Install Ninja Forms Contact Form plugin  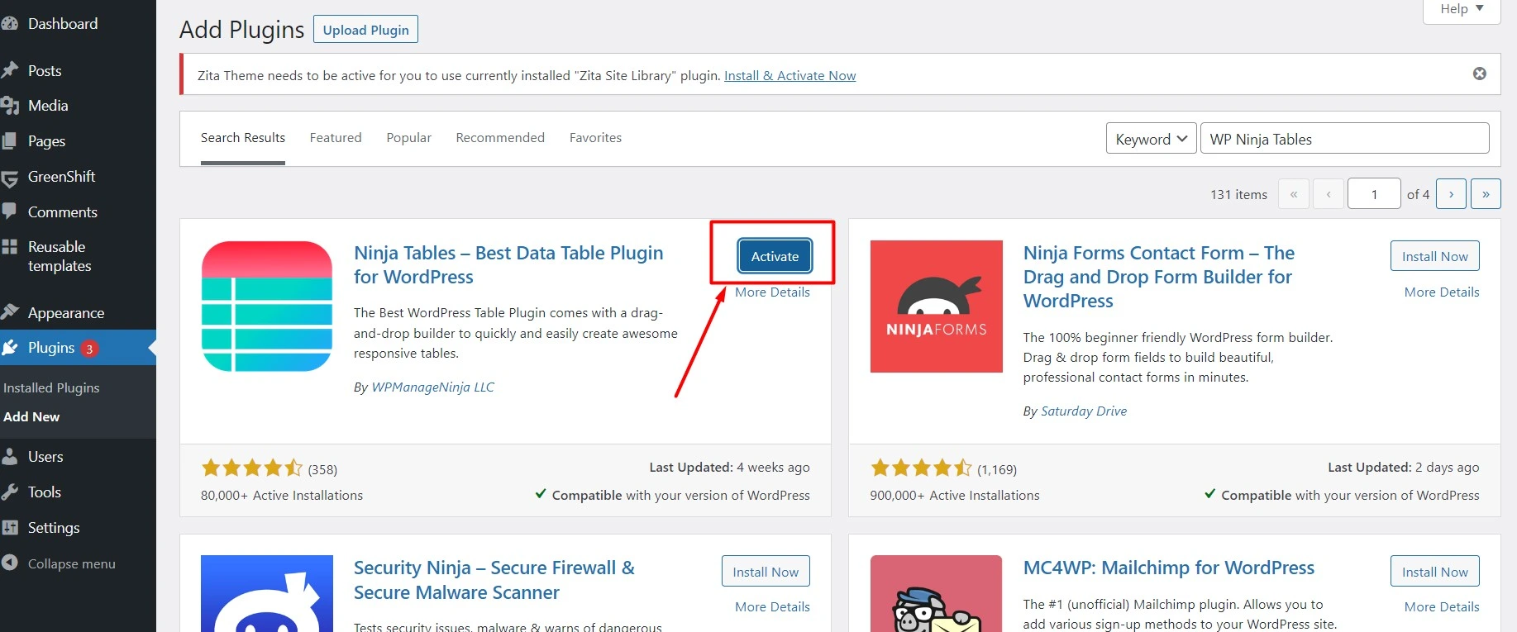pyautogui.click(x=1434, y=256)
